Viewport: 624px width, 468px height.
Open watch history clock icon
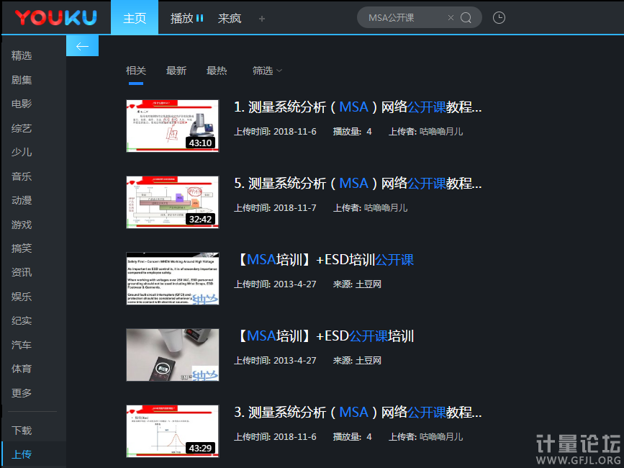(499, 18)
